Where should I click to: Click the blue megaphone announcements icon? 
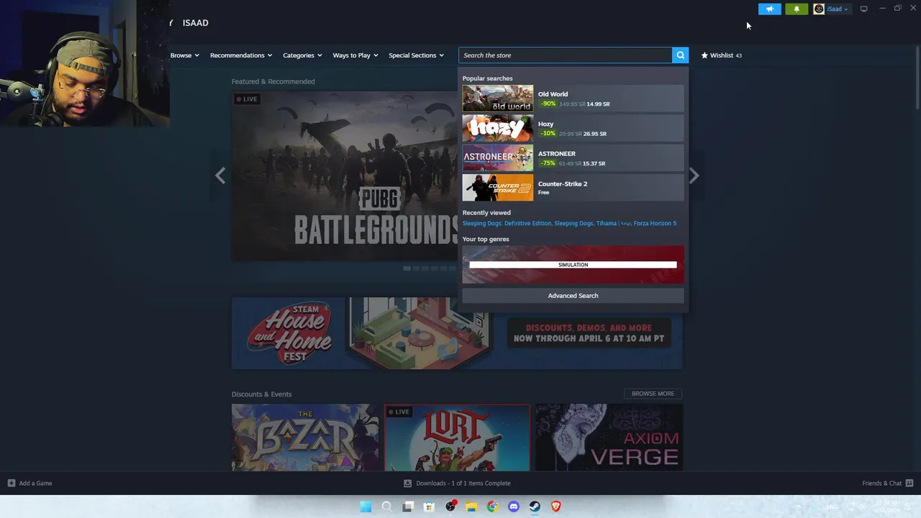point(769,9)
